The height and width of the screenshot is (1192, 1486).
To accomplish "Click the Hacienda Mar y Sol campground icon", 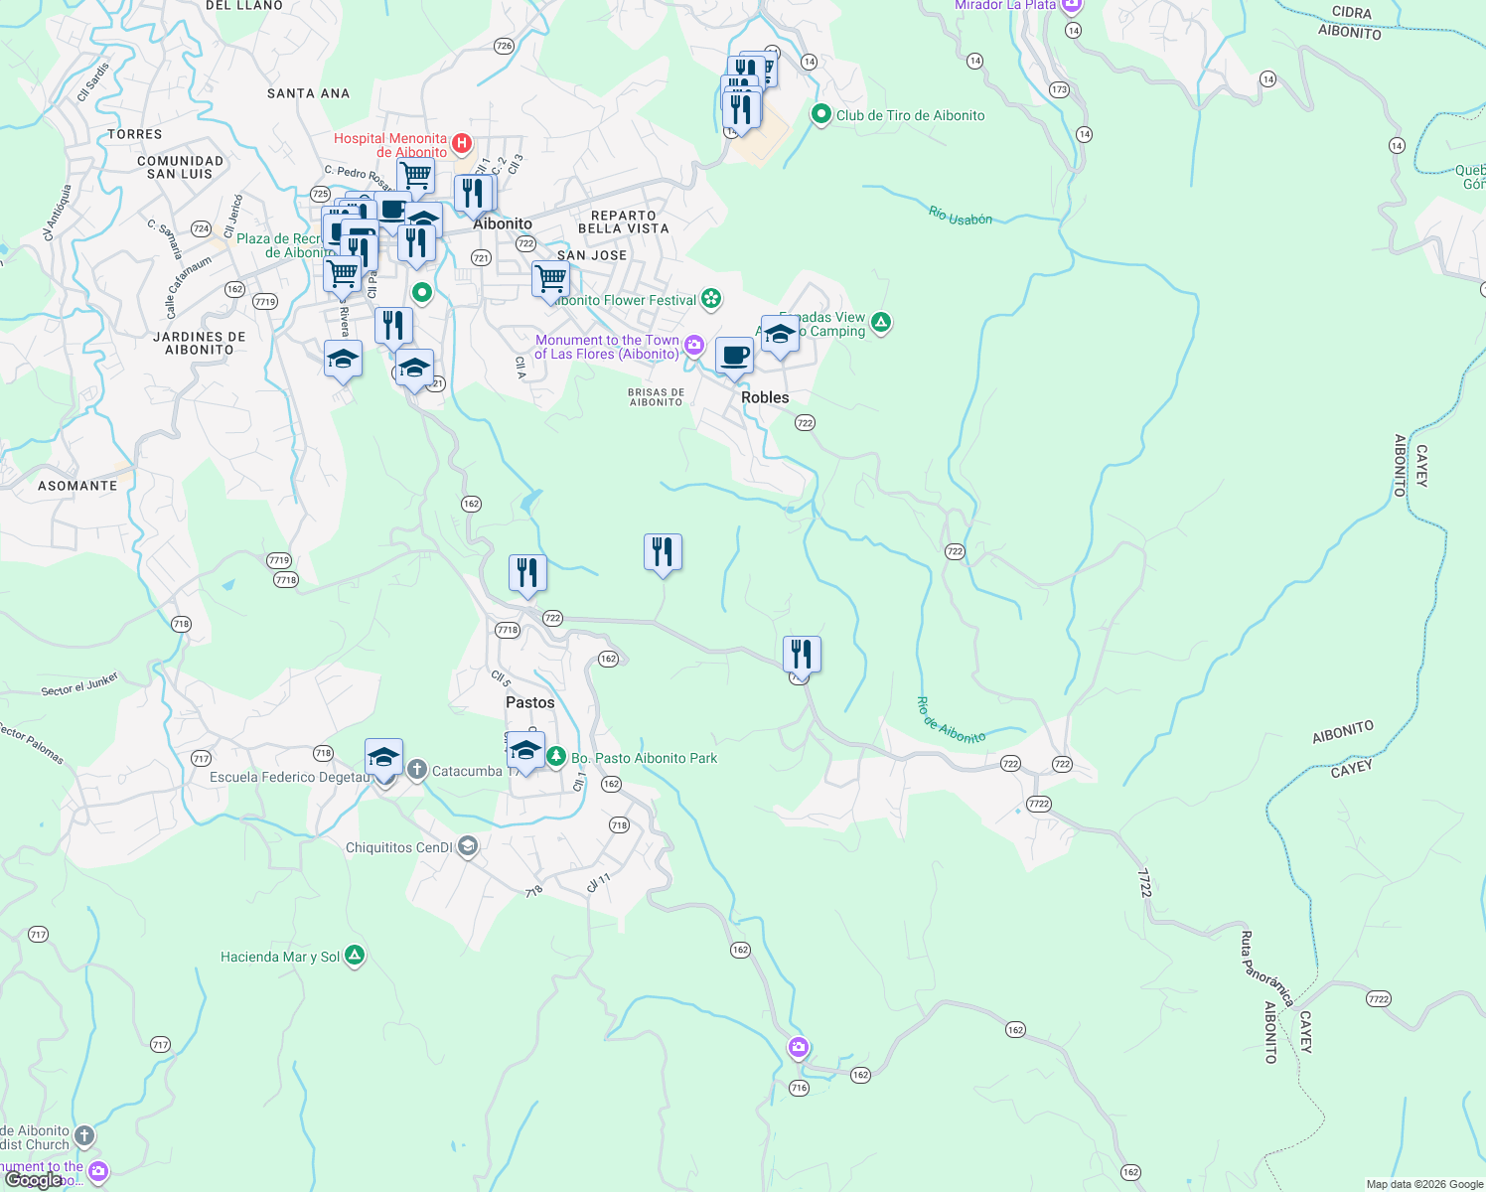I will click(x=354, y=955).
